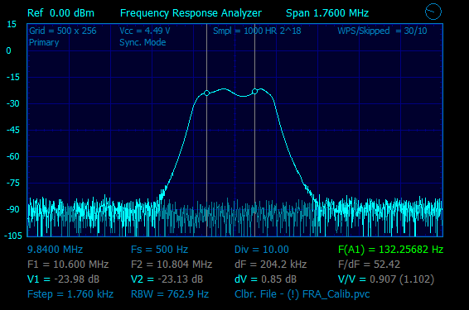469x310 pixels.
Task: Click the V1 = -23.98 dB value
Action: pyautogui.click(x=63, y=279)
